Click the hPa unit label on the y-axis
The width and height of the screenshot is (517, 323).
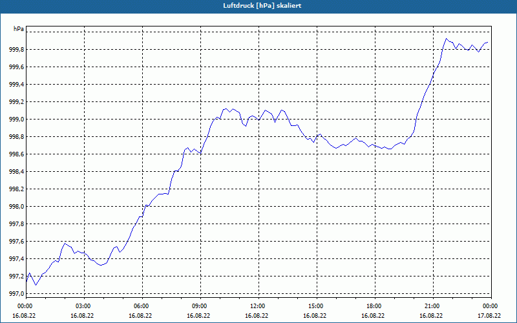pyautogui.click(x=19, y=28)
